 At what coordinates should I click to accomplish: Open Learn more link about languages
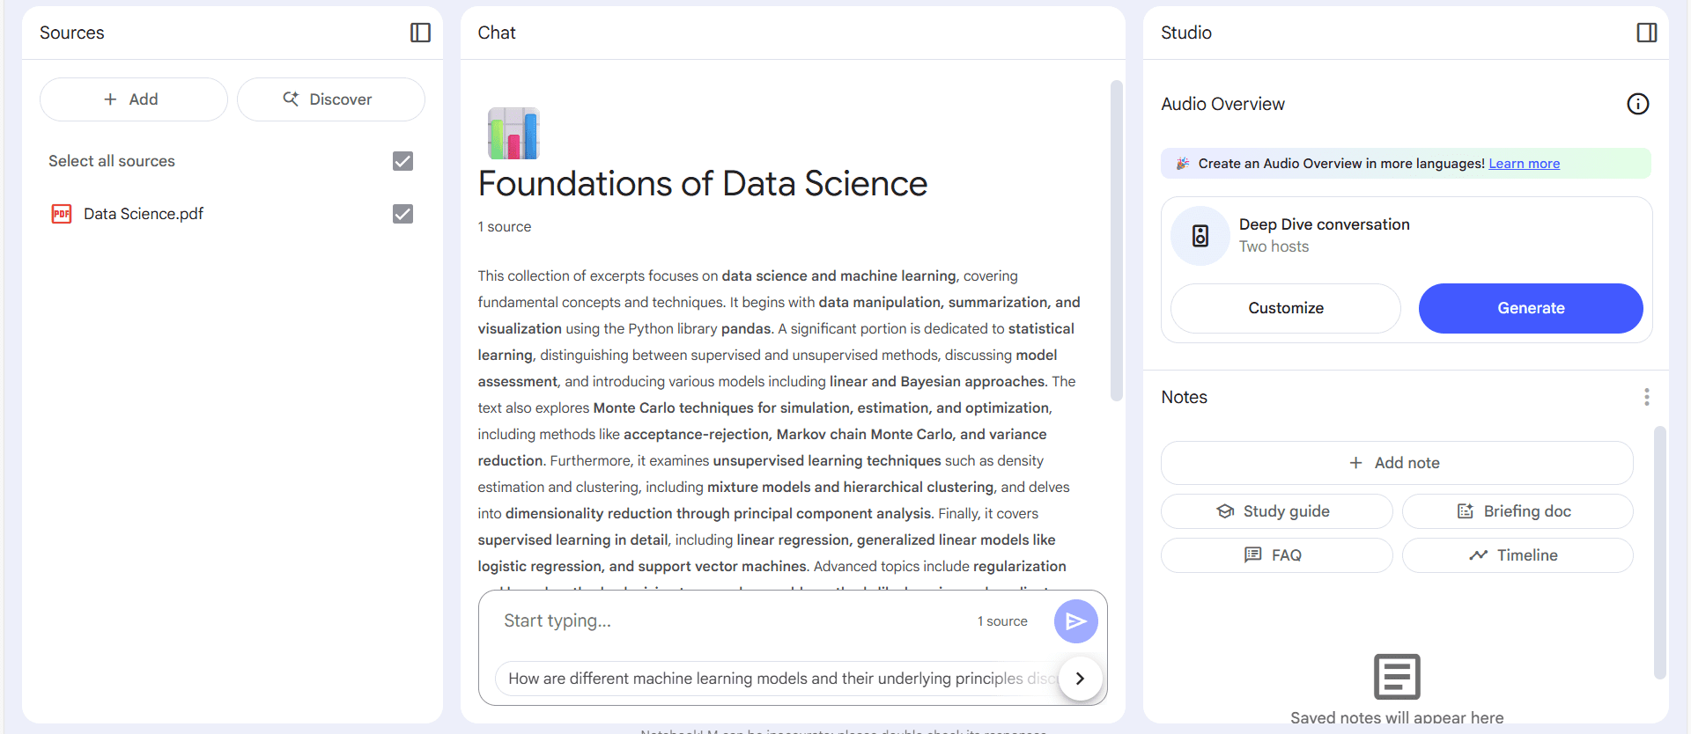coord(1524,164)
